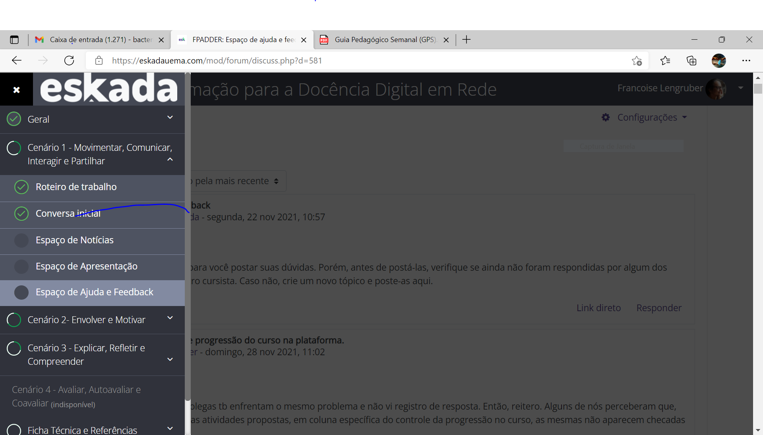Open the tab actions menu
Image resolution: width=763 pixels, height=435 pixels.
[x=14, y=40]
